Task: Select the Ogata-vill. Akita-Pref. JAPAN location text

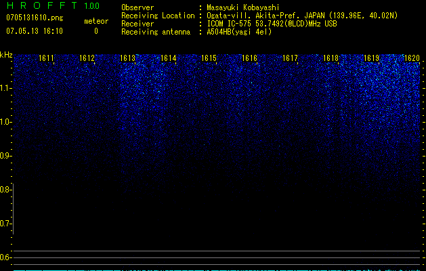Action: [x=302, y=16]
